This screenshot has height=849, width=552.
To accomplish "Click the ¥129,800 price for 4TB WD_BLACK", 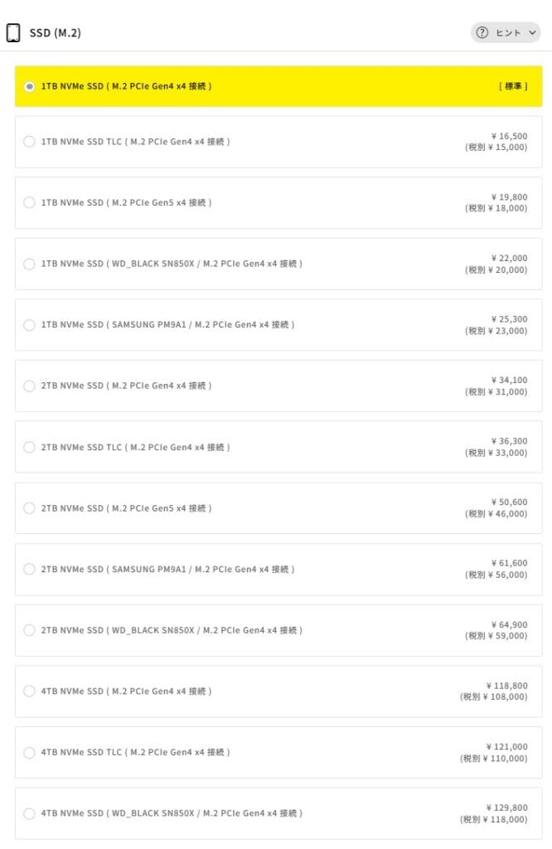I will 506,808.
